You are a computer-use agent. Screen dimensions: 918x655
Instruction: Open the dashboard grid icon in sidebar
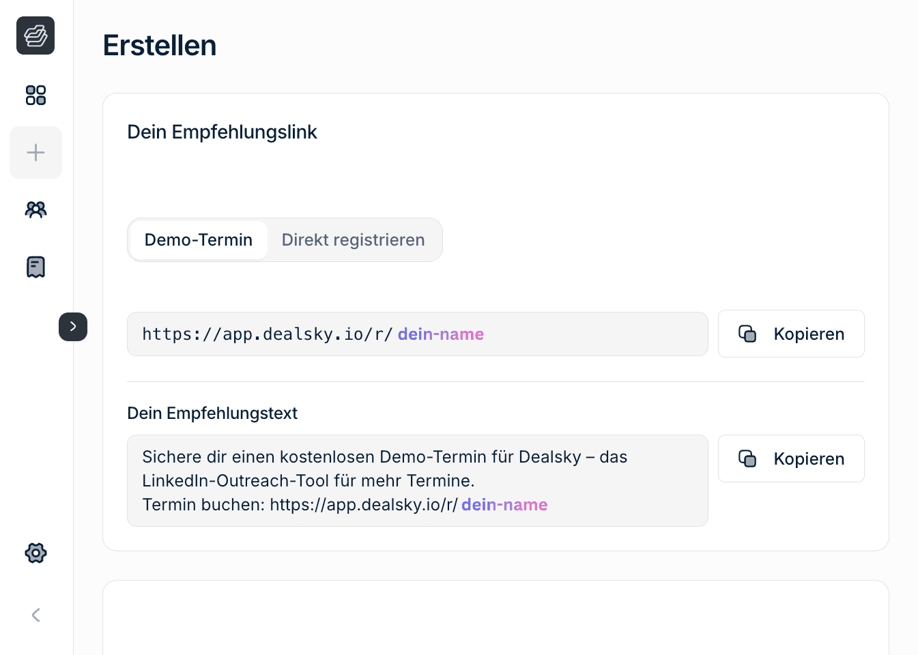[x=35, y=95]
